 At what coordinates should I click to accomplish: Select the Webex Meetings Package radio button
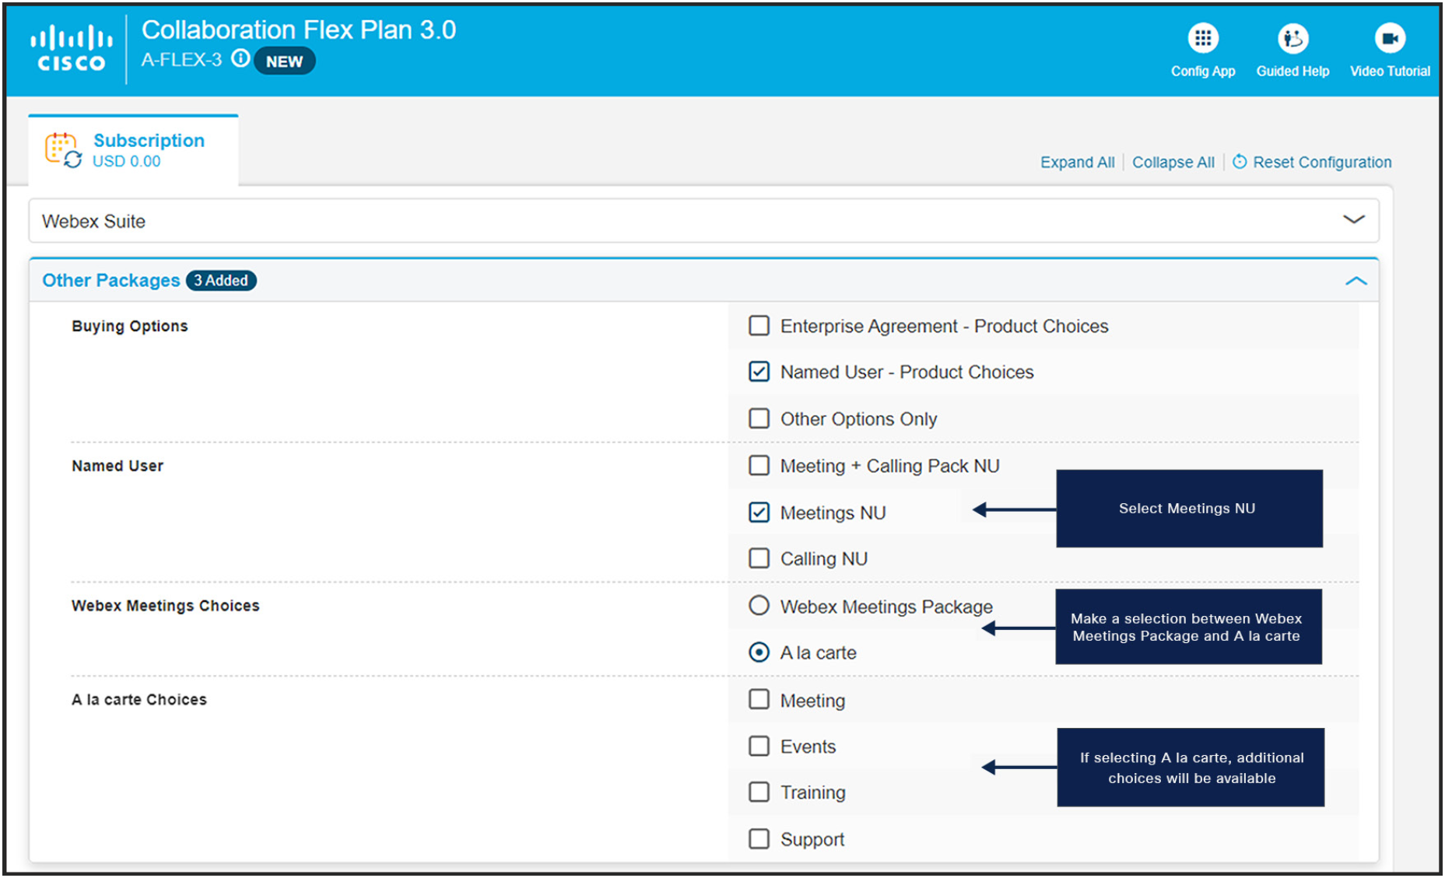pyautogui.click(x=758, y=606)
